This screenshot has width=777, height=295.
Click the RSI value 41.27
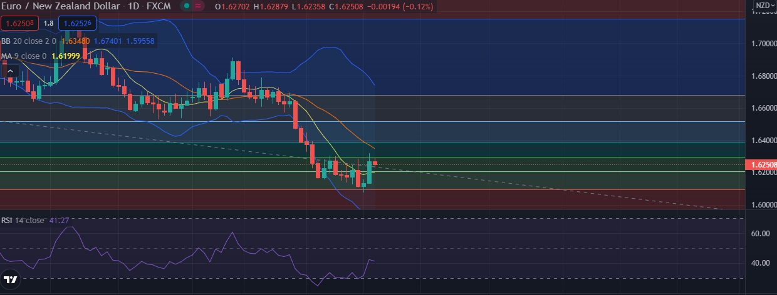[59, 221]
